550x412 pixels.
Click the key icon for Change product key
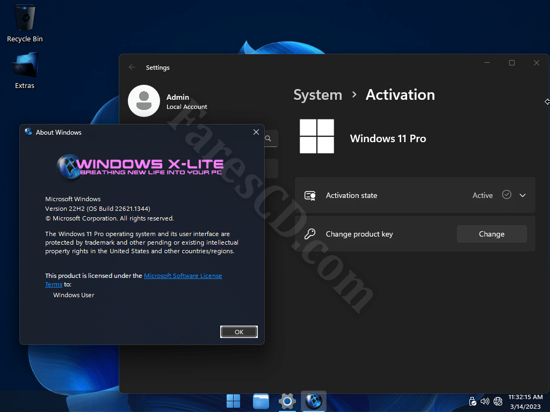(310, 234)
